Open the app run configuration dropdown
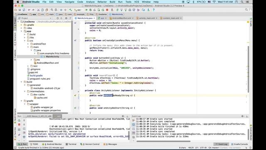Image resolution: width=266 pixels, height=150 pixels. pos(78,10)
